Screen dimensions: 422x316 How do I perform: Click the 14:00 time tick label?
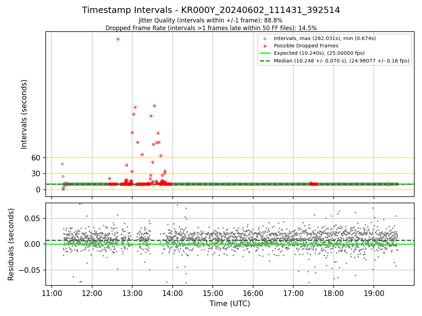coord(172,293)
